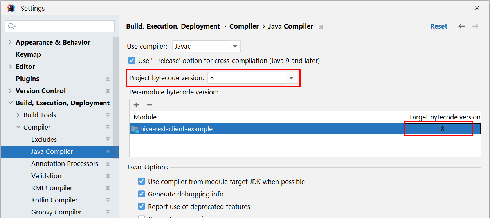This screenshot has height=218, width=490.
Task: Toggle '--release' option for cross-compilation checkbox
Action: click(132, 61)
